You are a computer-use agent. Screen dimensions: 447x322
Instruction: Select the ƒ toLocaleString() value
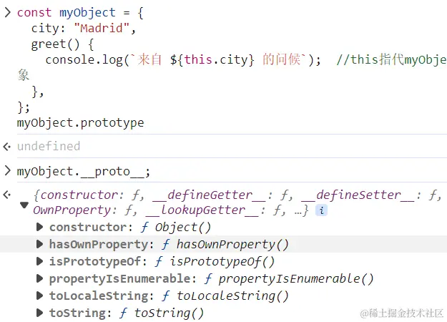click(x=225, y=296)
